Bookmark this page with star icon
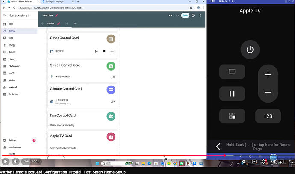 [191, 8]
